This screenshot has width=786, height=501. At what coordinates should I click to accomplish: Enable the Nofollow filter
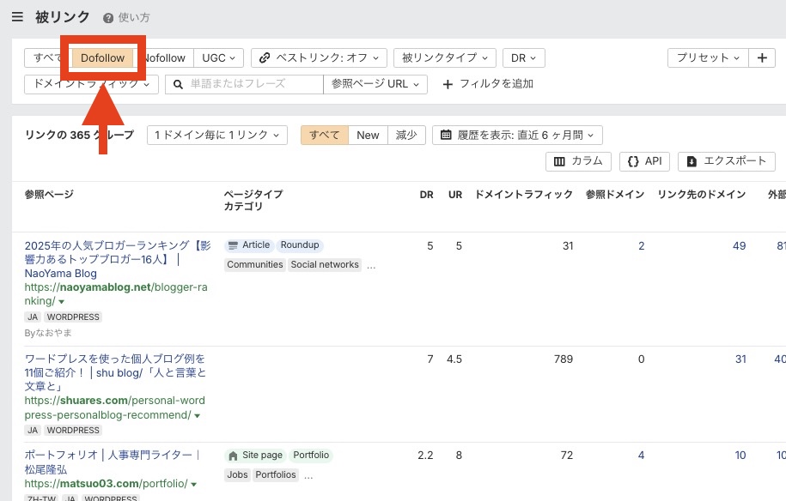click(165, 57)
